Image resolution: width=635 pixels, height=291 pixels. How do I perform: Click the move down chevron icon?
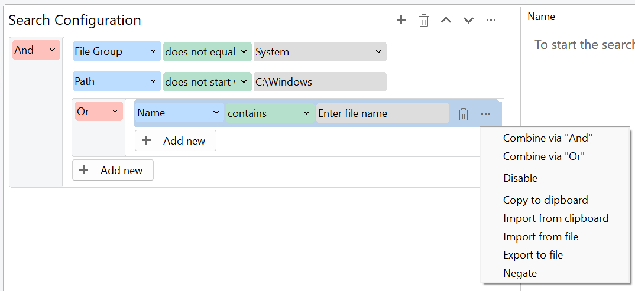click(x=468, y=21)
